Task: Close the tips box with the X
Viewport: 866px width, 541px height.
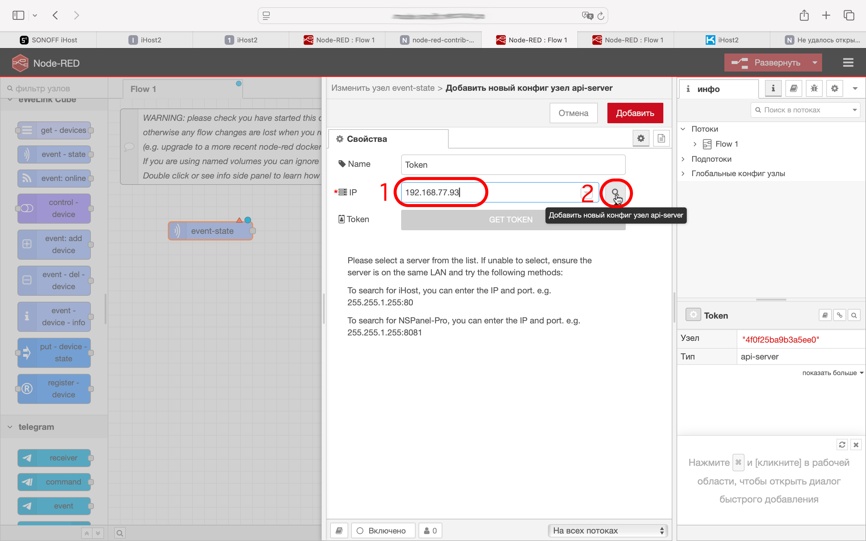Action: 855,445
